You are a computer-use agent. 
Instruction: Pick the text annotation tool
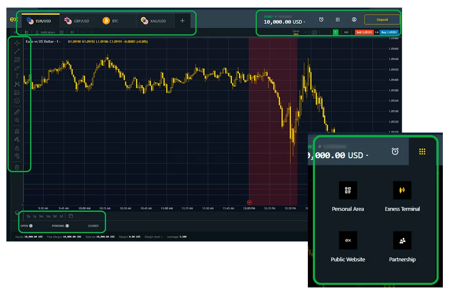pos(17,76)
